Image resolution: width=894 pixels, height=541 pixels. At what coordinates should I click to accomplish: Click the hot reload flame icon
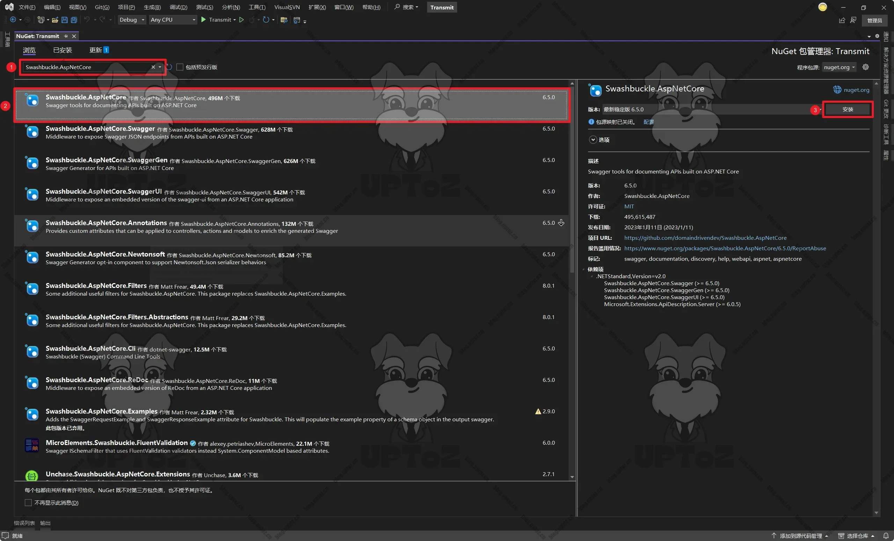(251, 20)
